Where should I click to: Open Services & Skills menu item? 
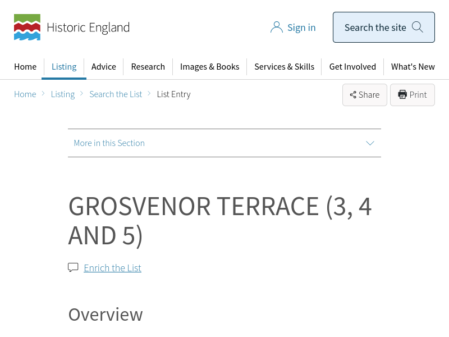click(x=284, y=67)
